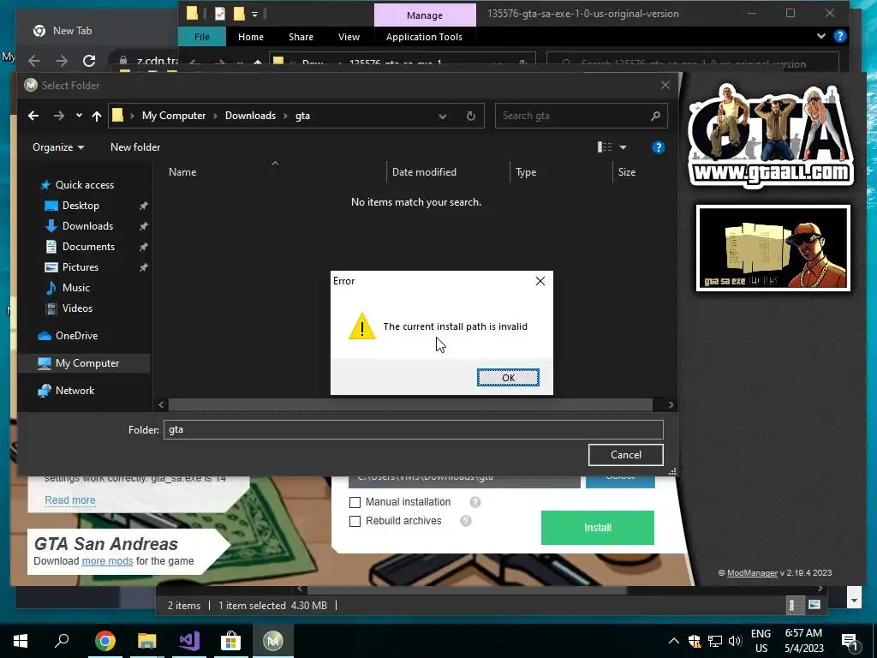877x658 pixels.
Task: Click gta sa exe thumbnail image
Action: click(773, 248)
